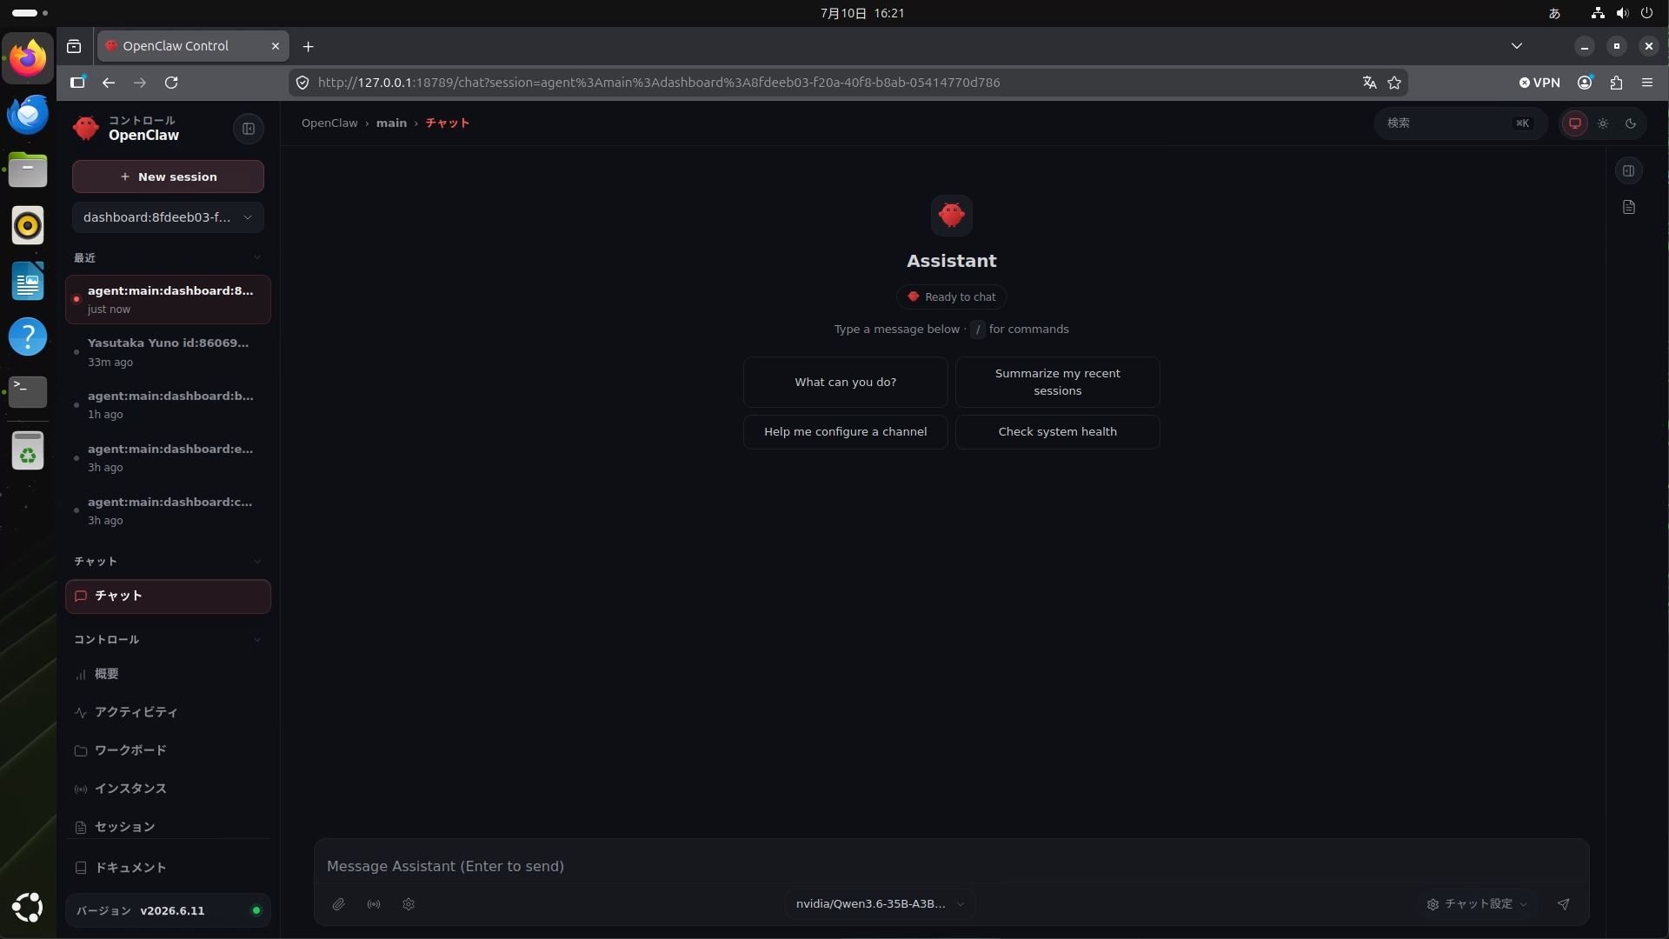The height and width of the screenshot is (939, 1669).
Task: Open Firefox hamburger menu
Action: point(1647,83)
